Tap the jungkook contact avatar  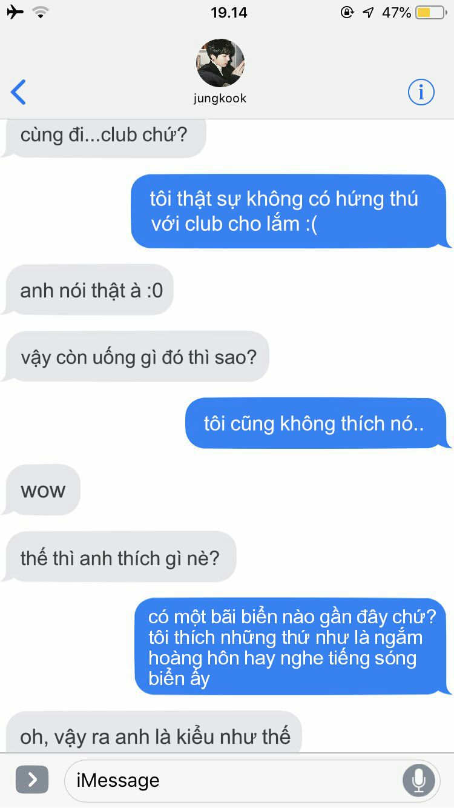tap(220, 63)
